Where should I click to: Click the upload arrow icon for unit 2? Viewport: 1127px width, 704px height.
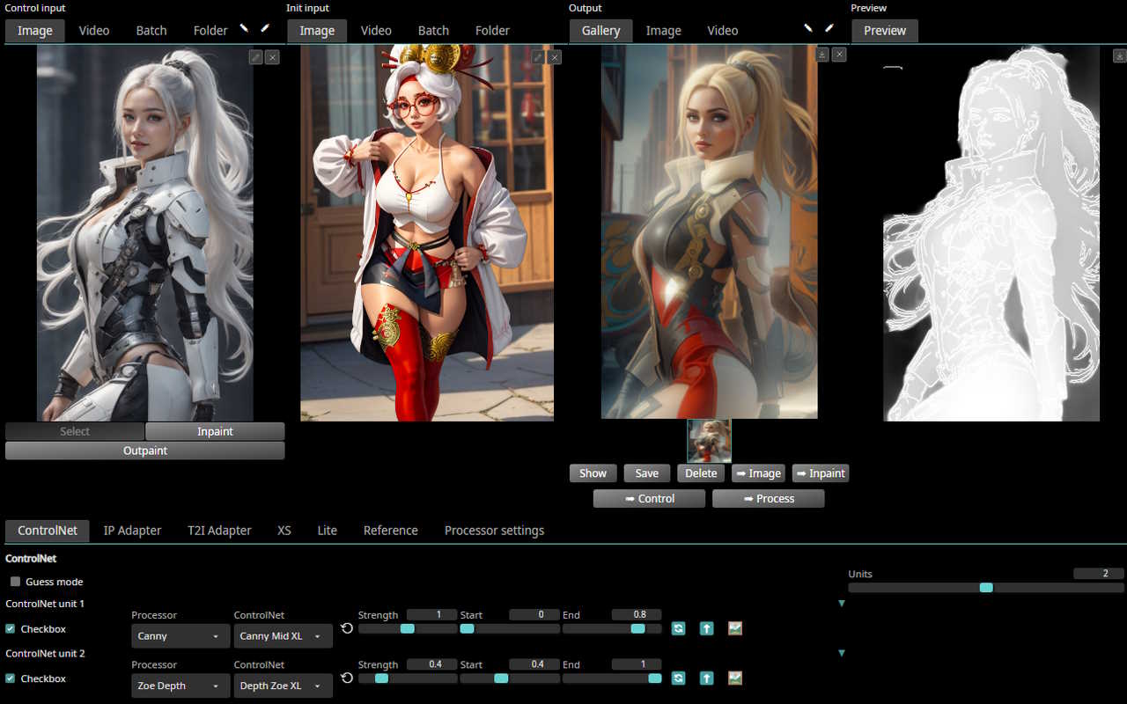tap(706, 678)
